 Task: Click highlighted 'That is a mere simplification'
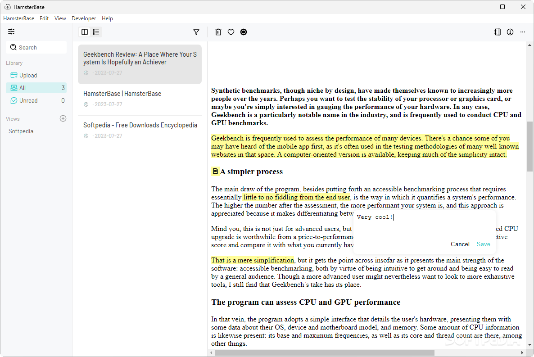pyautogui.click(x=252, y=260)
